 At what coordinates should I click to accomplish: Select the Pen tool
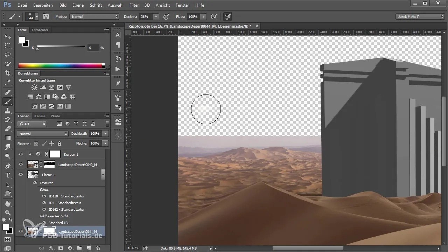pos(8,166)
